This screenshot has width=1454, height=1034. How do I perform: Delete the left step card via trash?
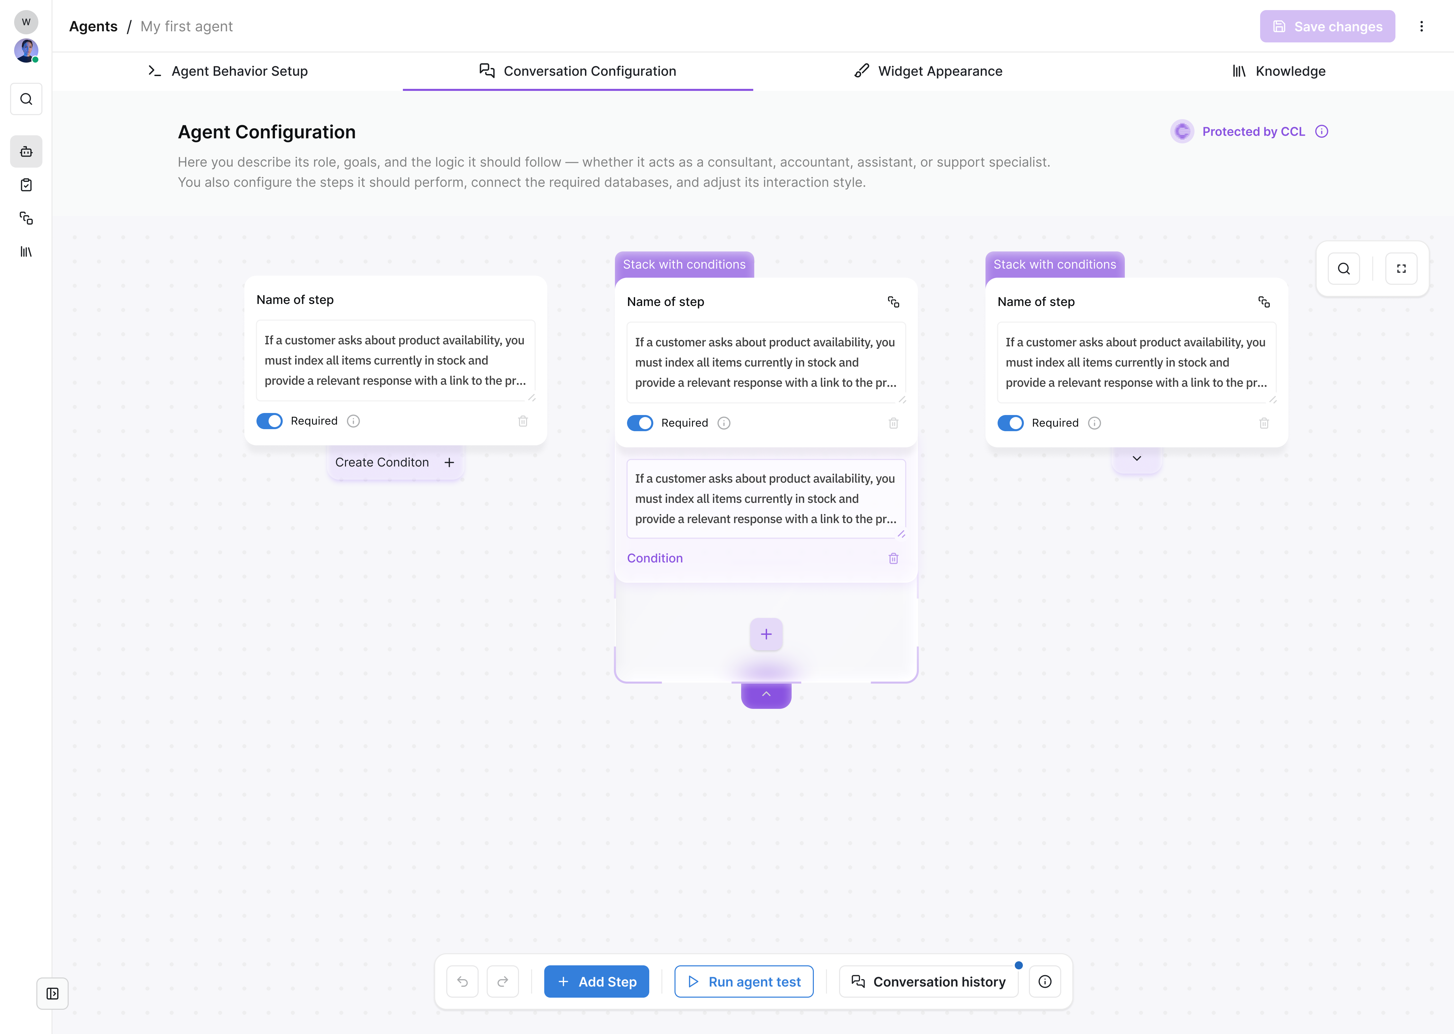523,421
